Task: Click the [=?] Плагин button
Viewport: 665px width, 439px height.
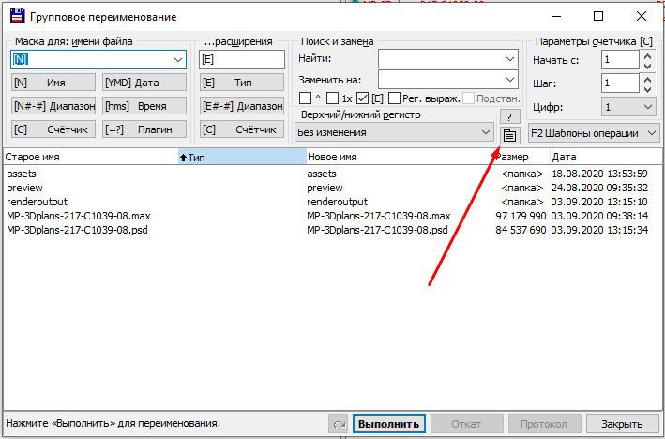Action: pos(144,129)
